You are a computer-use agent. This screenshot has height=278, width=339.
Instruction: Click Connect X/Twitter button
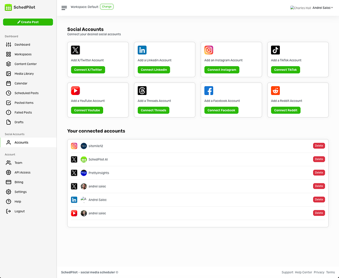click(x=88, y=70)
